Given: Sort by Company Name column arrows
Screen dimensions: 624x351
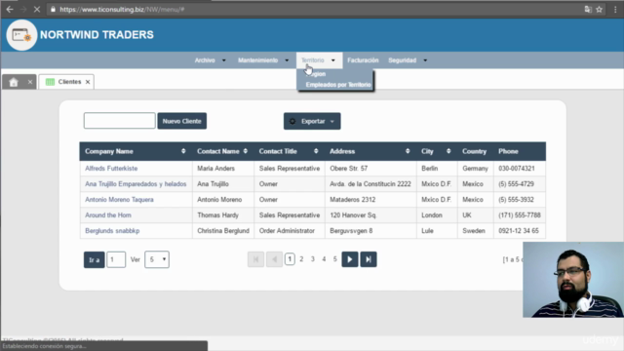Looking at the screenshot, I should (x=183, y=151).
